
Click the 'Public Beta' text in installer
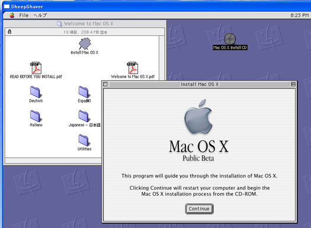[198, 158]
